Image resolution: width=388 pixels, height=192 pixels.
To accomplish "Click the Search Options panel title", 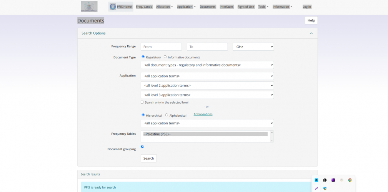I will [93, 33].
